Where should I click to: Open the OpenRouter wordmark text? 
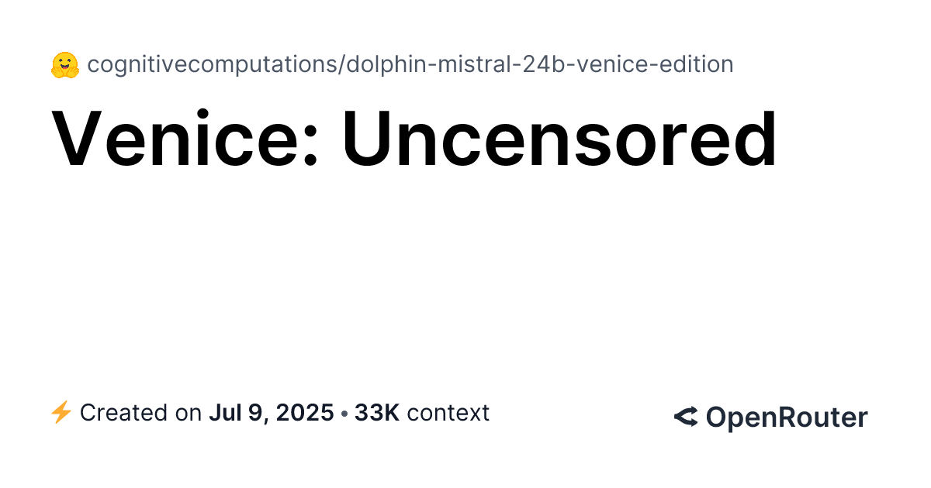(786, 418)
